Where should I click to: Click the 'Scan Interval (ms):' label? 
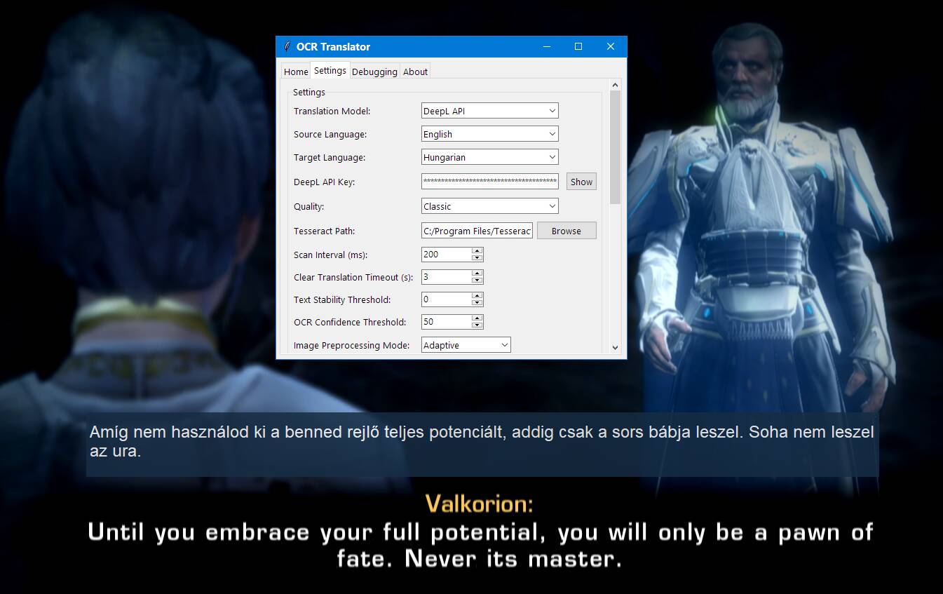pyautogui.click(x=331, y=255)
